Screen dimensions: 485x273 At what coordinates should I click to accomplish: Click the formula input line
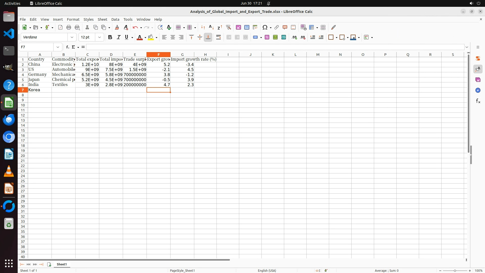[275, 47]
